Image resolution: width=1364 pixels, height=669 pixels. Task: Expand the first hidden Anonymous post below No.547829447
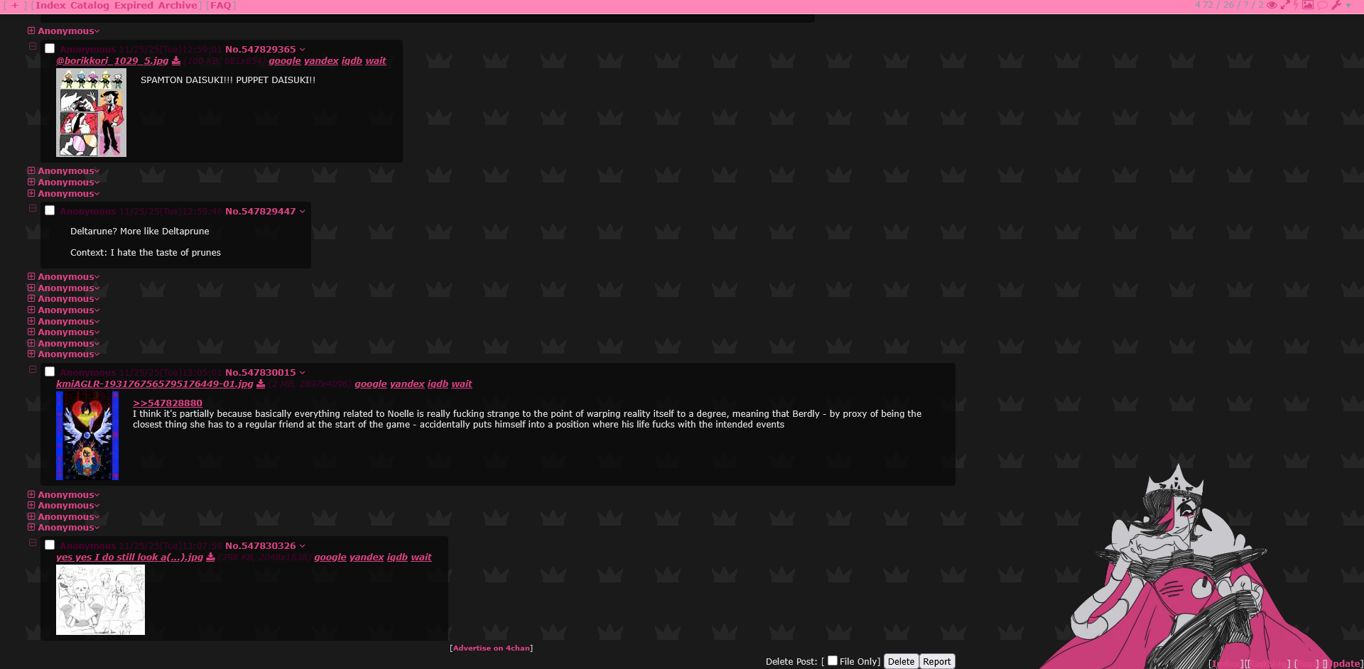[x=31, y=276]
